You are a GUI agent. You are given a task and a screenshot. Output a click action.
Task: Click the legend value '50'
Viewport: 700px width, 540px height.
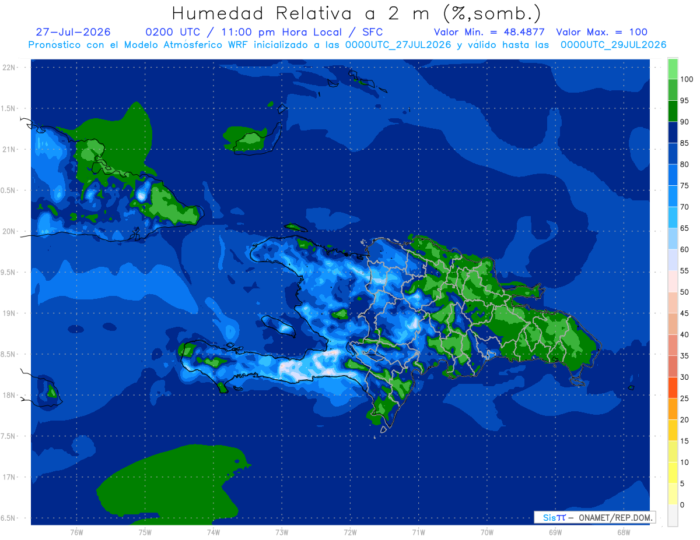(x=684, y=292)
